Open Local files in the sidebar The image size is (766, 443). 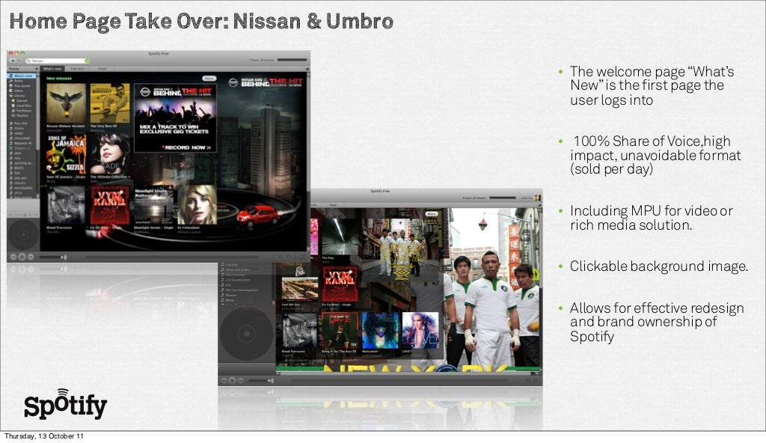pyautogui.click(x=23, y=106)
